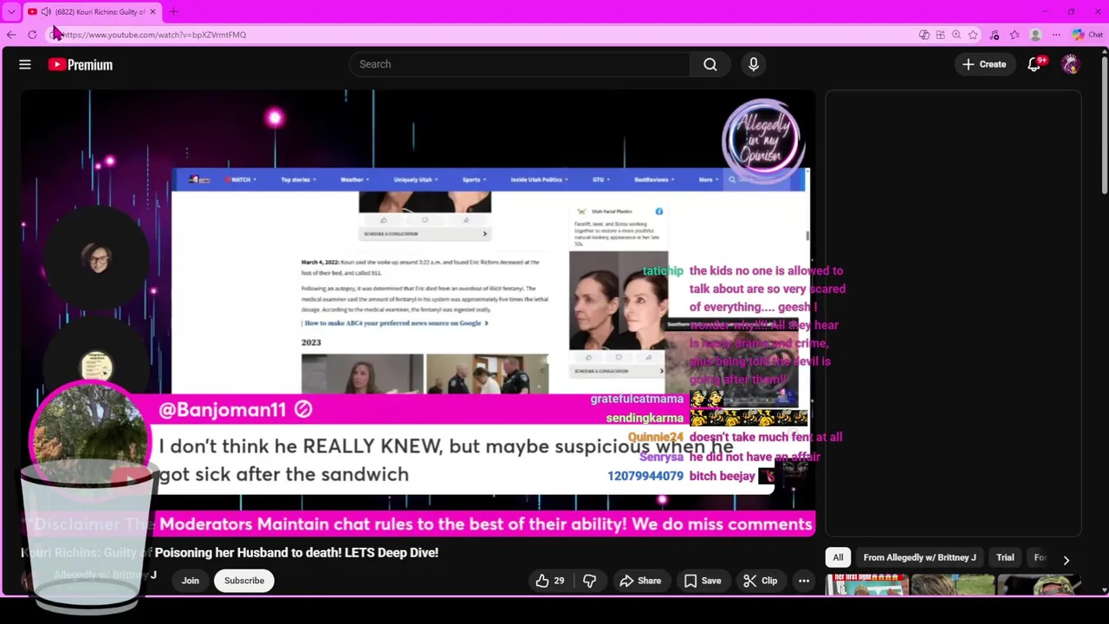Close the Kouri Richins browser tab
1109x624 pixels.
(152, 11)
